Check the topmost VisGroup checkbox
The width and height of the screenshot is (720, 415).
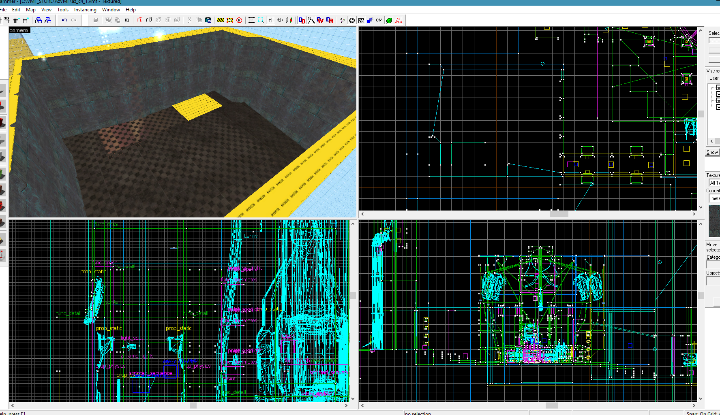718,87
